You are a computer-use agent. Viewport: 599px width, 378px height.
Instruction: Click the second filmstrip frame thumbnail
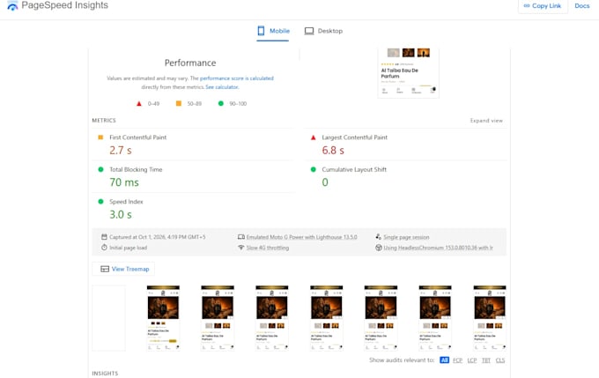[163, 318]
